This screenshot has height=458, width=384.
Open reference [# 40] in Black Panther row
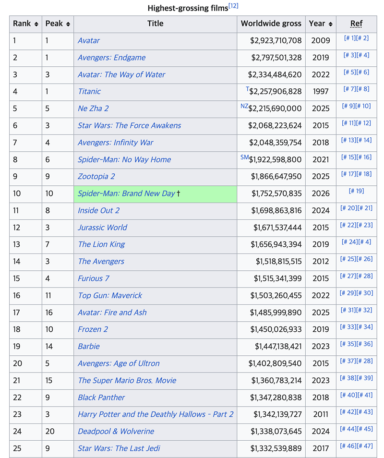(348, 395)
